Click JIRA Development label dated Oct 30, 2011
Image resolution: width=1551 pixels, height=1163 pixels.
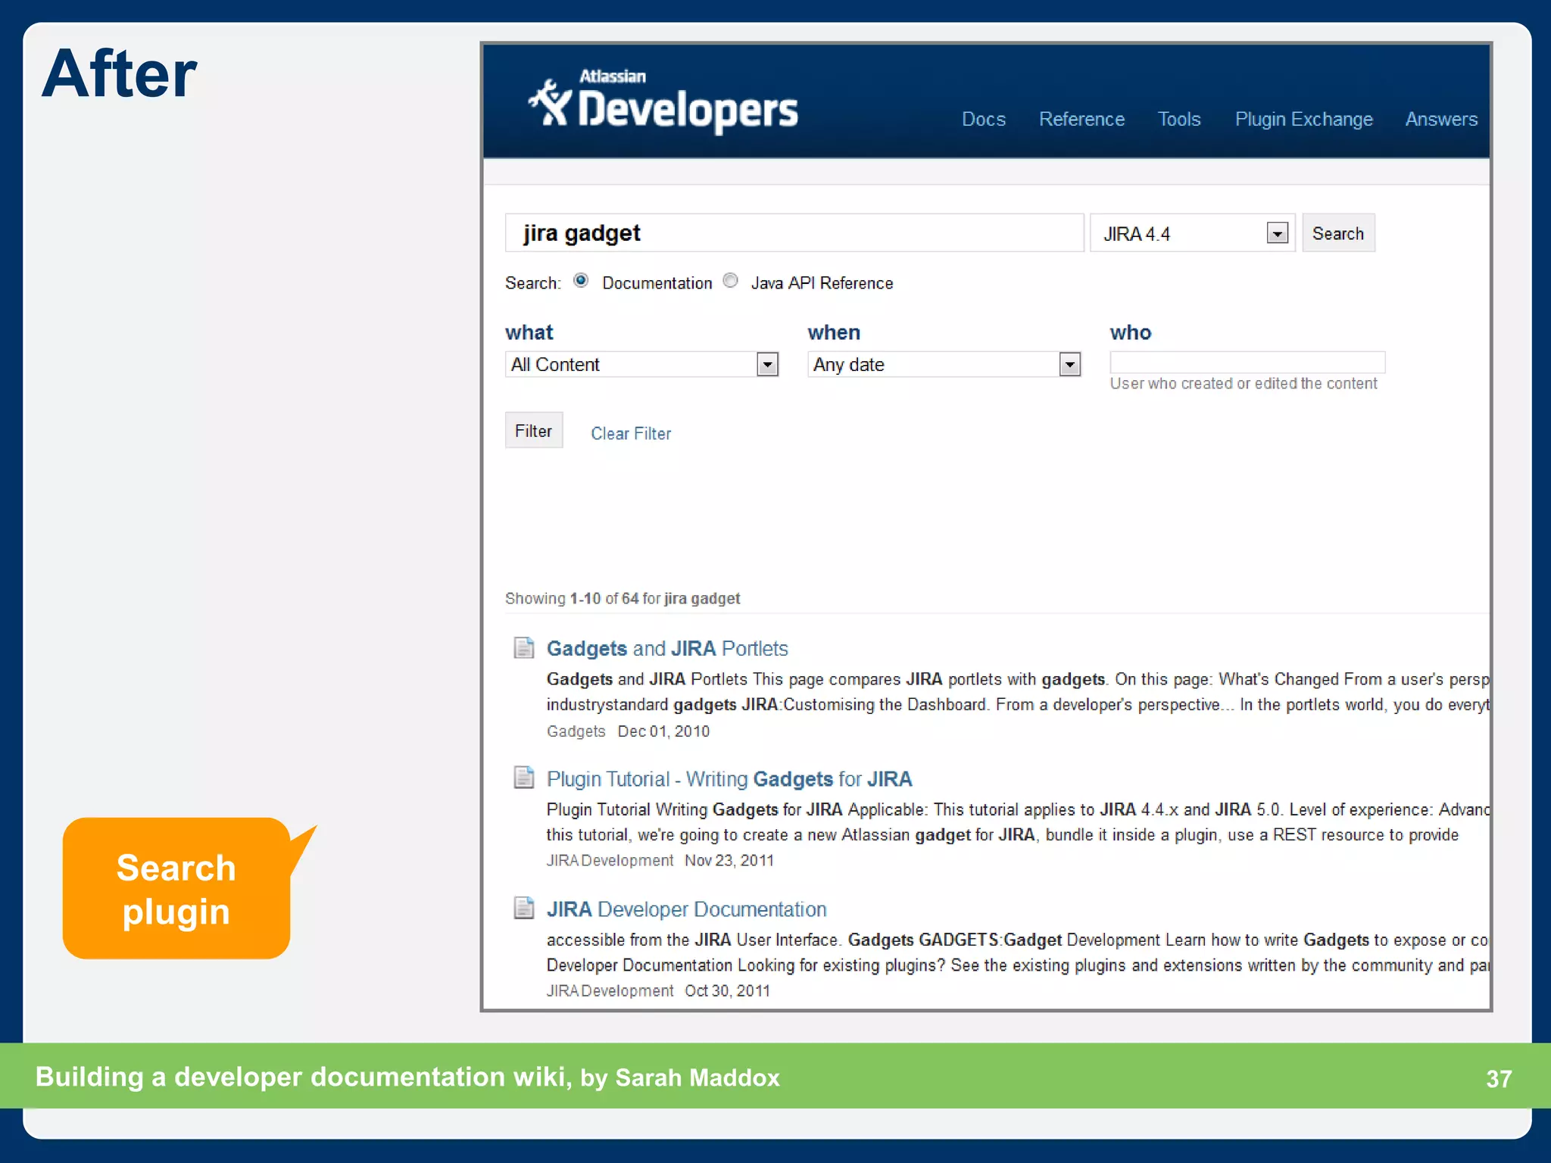[610, 991]
